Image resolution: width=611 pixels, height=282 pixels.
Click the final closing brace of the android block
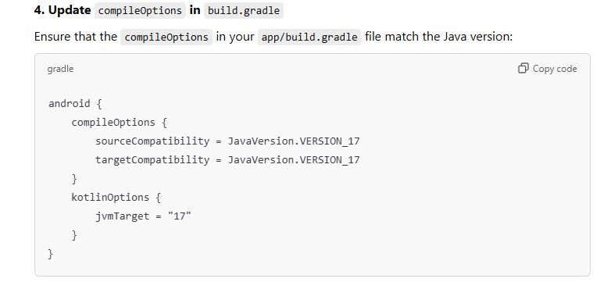(x=50, y=254)
